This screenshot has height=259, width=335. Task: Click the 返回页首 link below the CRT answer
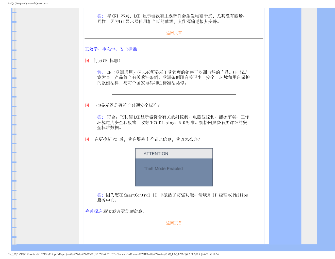pyautogui.click(x=174, y=33)
